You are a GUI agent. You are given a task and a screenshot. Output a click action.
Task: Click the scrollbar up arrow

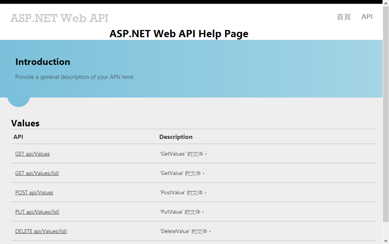(386, 3)
